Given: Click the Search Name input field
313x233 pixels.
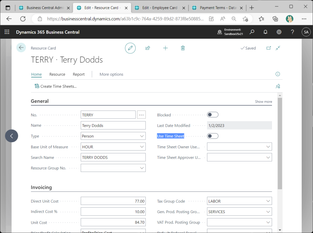Looking at the screenshot, I should [x=113, y=157].
